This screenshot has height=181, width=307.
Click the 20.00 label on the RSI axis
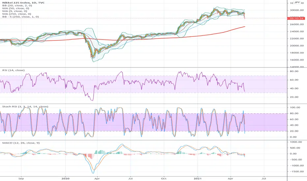(x=294, y=97)
